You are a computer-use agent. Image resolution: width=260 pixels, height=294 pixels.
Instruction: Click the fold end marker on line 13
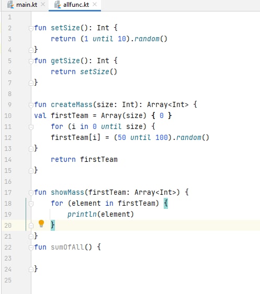tap(31, 149)
